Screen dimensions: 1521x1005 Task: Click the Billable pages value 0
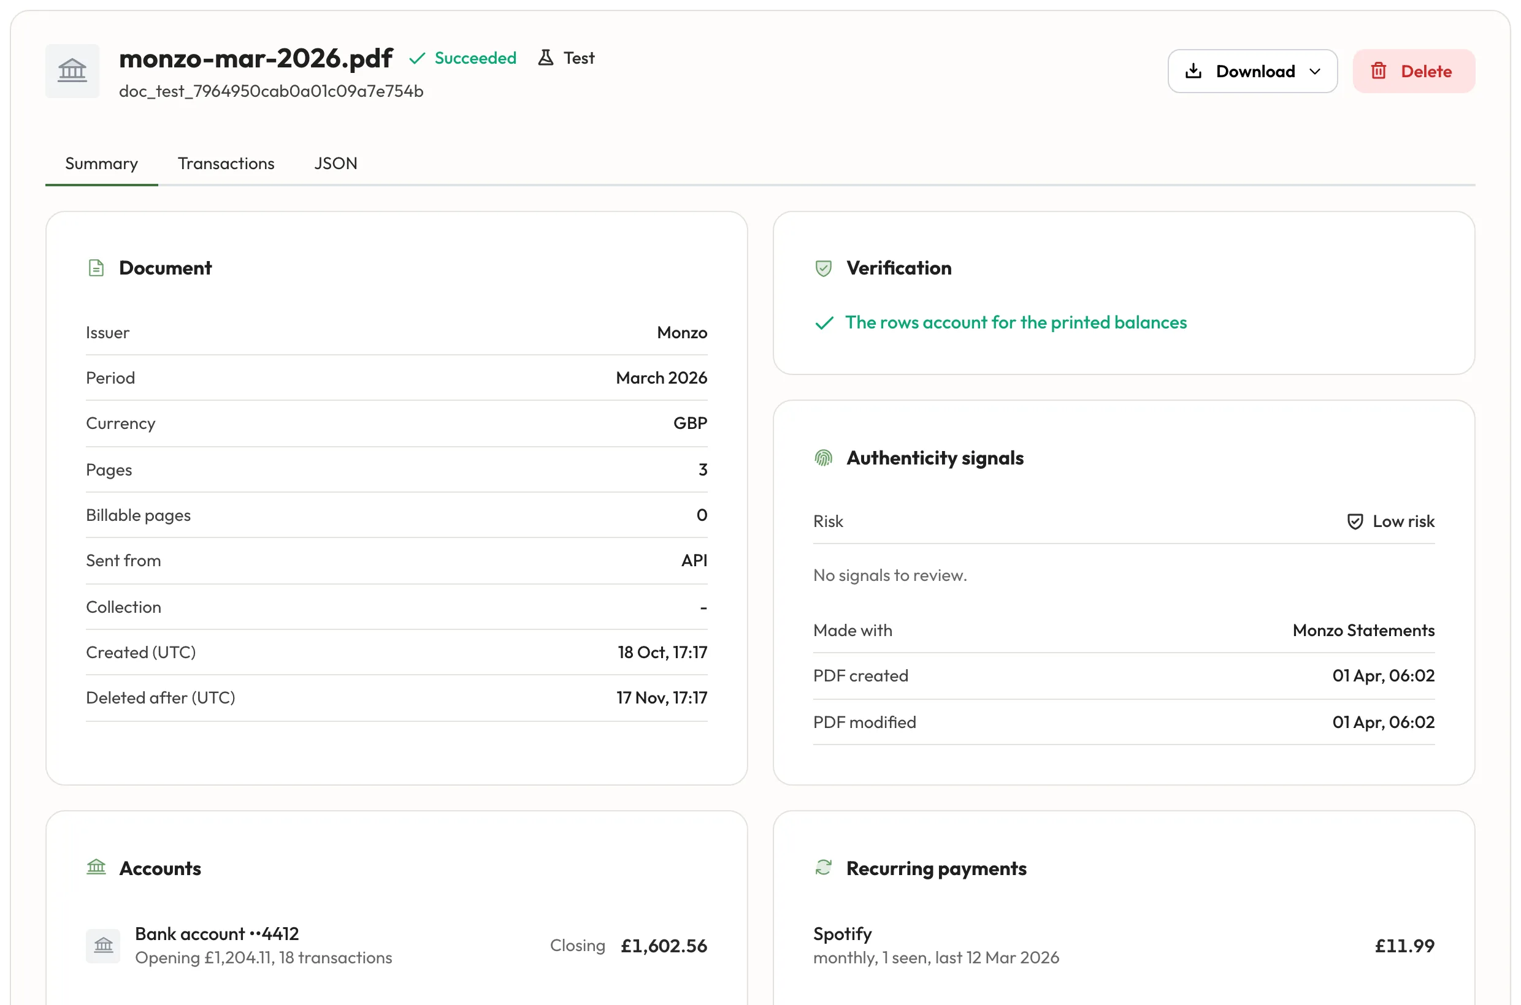[702, 515]
